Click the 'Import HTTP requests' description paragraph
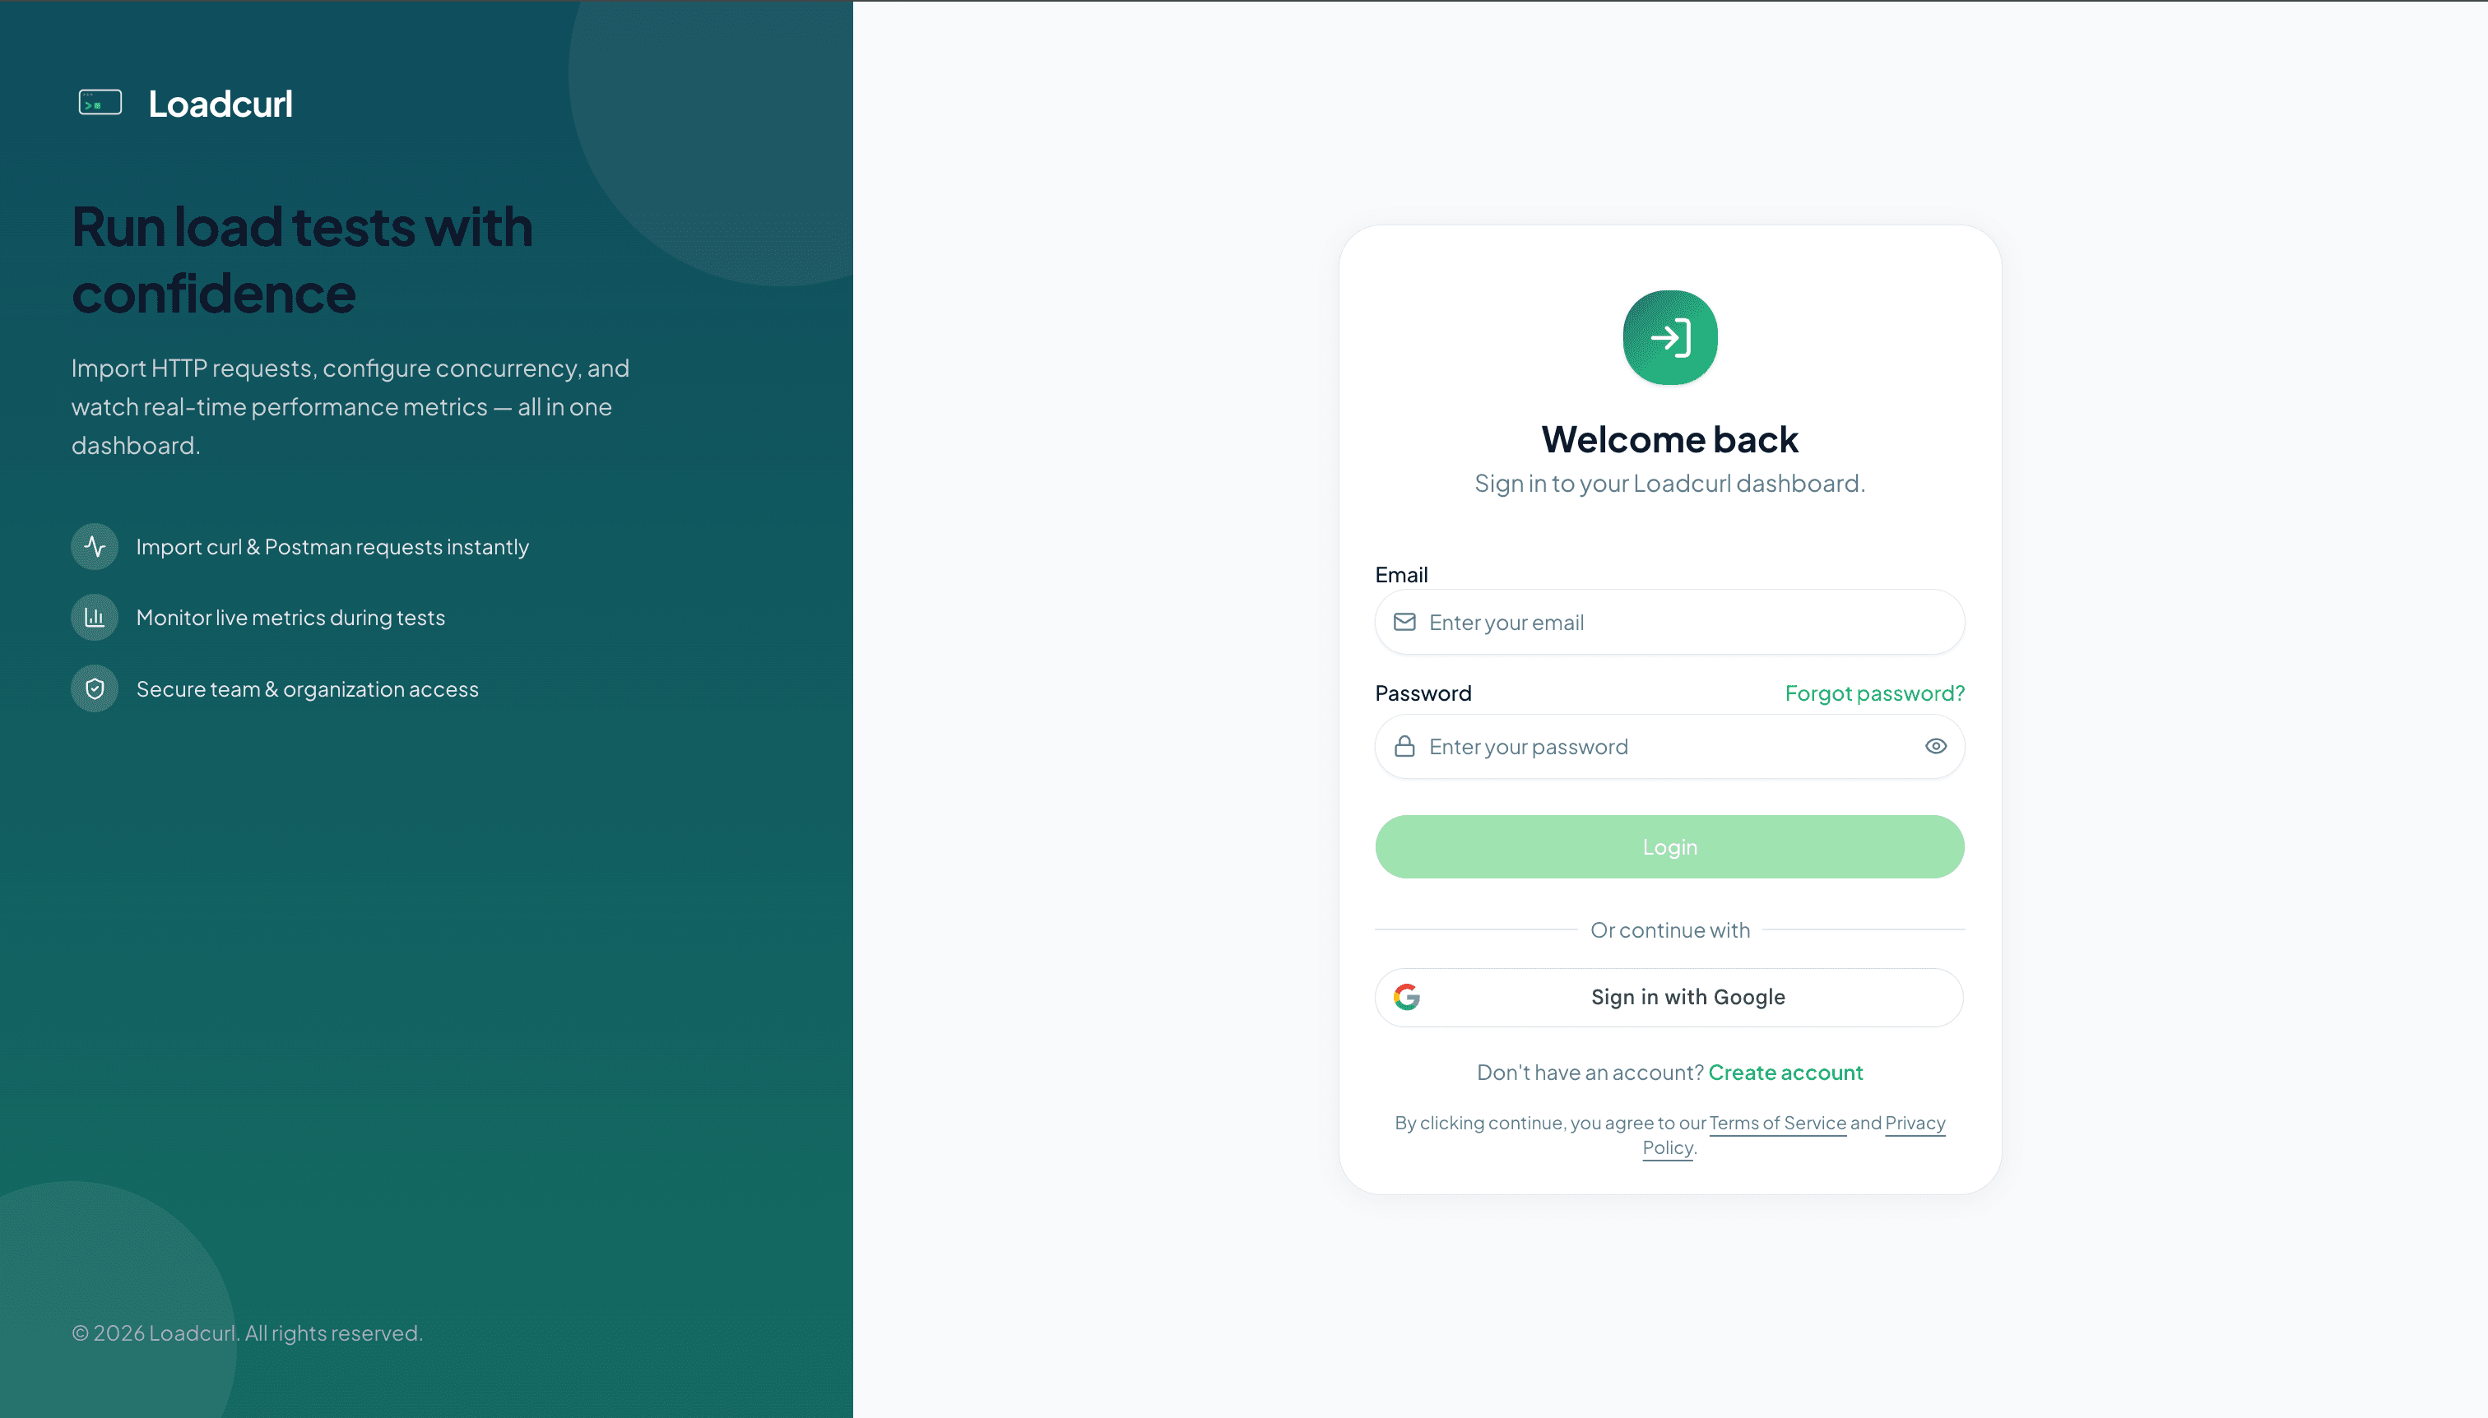 pos(350,407)
